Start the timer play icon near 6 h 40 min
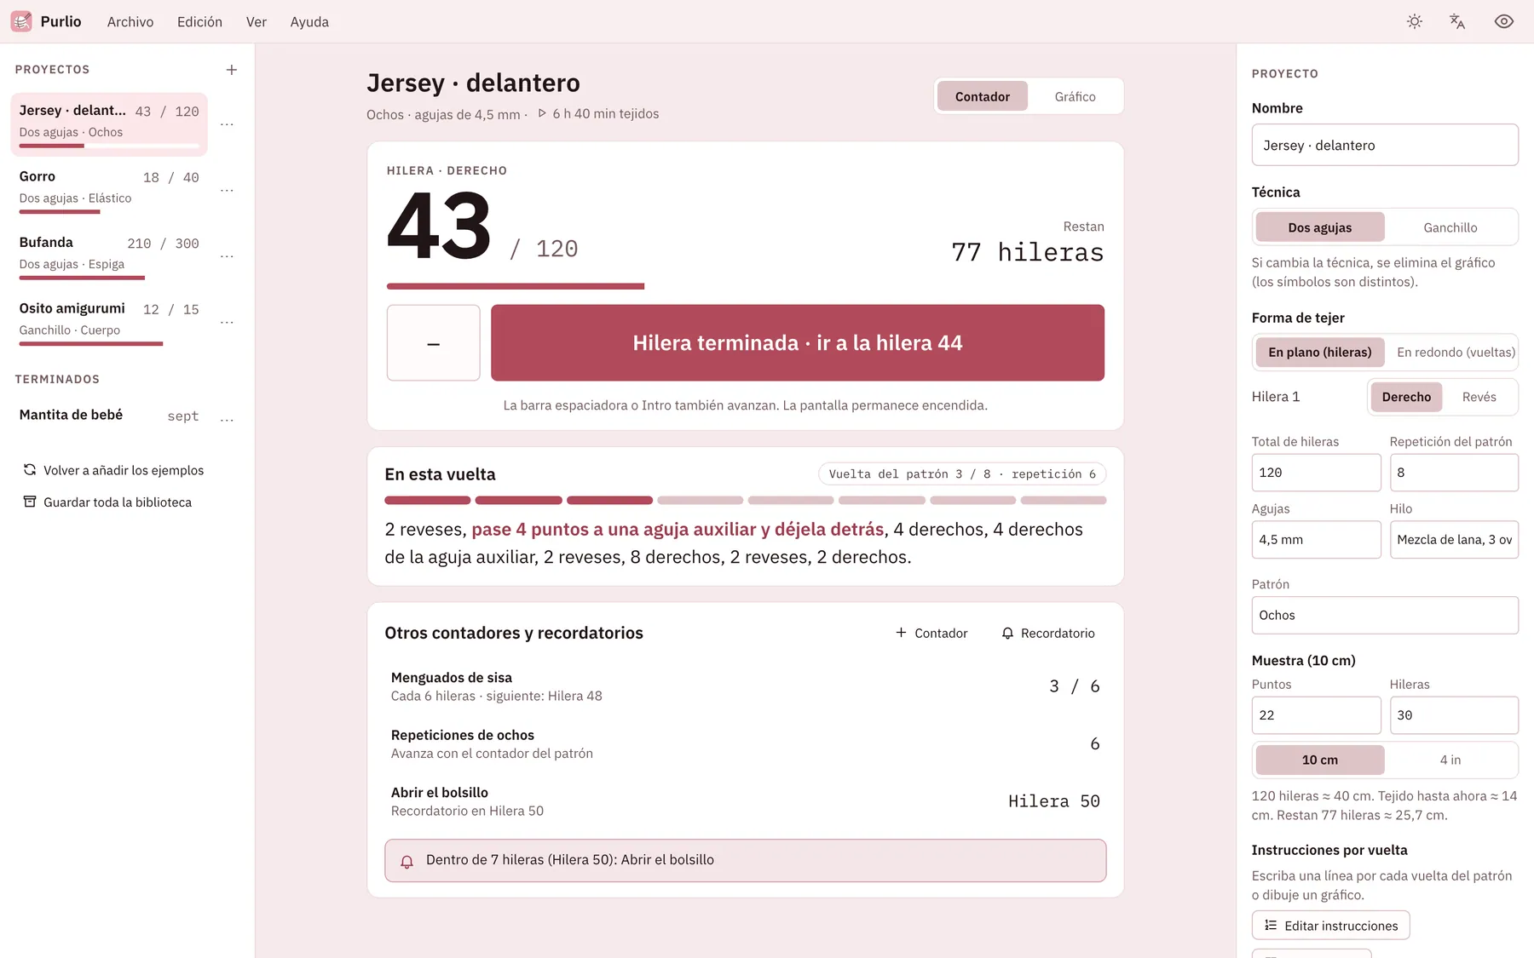 point(542,113)
